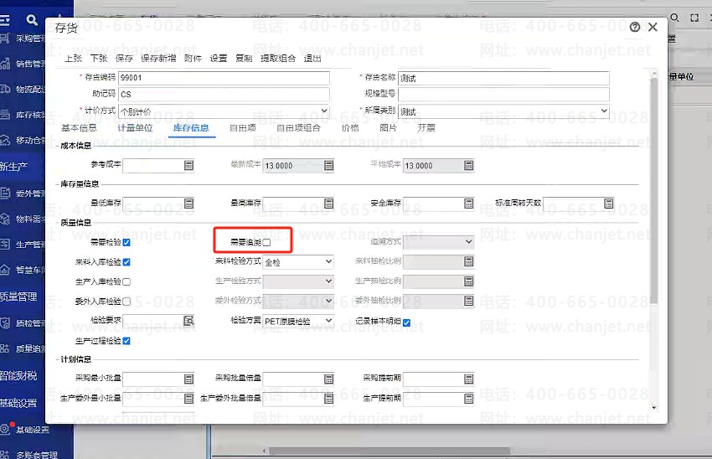Viewport: 712px width, 459px height.
Task: Click 保存新增 button
Action: pyautogui.click(x=158, y=59)
